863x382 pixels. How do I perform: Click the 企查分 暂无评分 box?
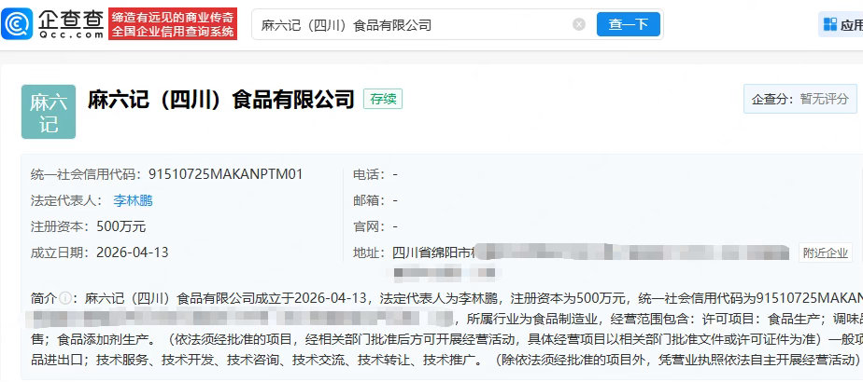coord(800,100)
